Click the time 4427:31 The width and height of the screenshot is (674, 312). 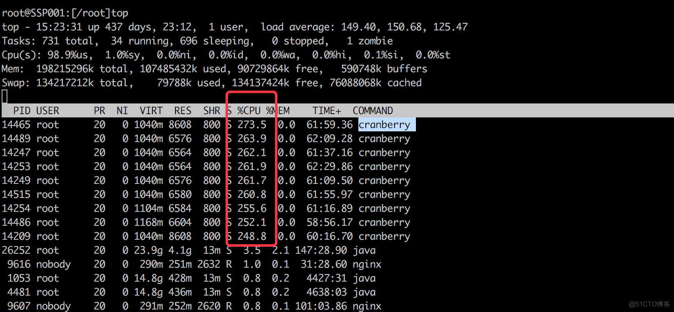[x=327, y=278]
